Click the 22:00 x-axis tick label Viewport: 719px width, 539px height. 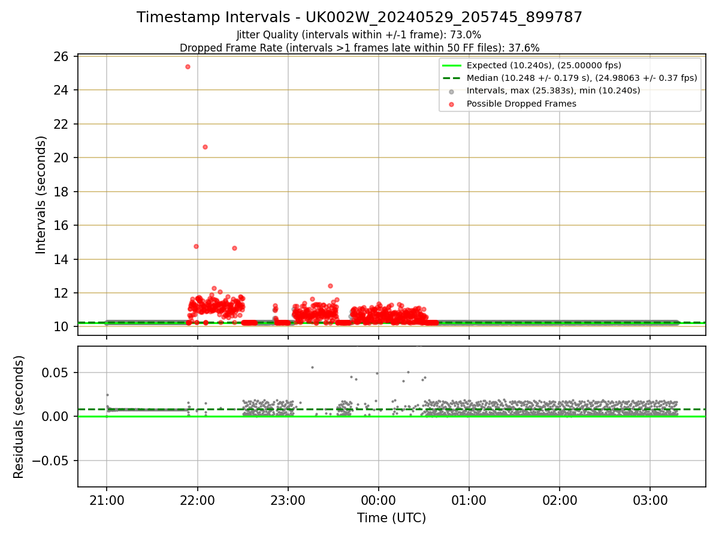(197, 499)
